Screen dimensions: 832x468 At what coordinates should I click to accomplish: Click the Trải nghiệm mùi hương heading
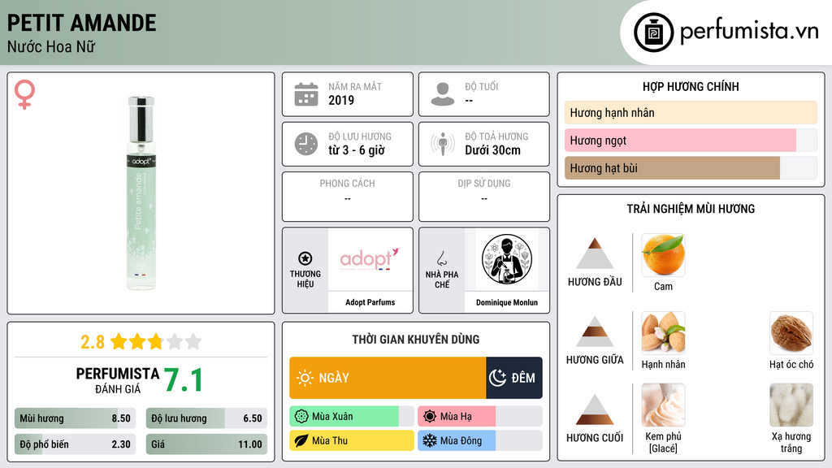(x=691, y=209)
